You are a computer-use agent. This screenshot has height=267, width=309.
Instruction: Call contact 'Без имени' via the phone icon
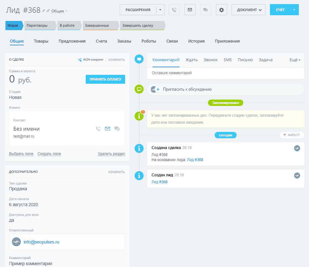tap(98, 128)
